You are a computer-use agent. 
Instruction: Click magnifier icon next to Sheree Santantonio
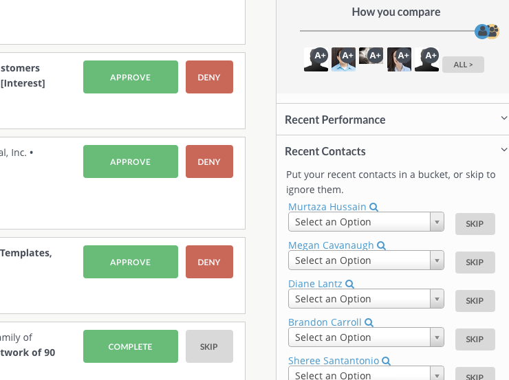(x=386, y=361)
